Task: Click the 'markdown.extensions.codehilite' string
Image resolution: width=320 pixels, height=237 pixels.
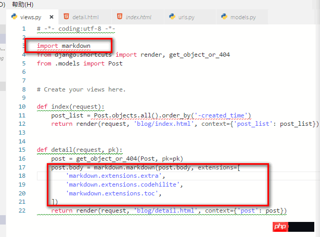Action: coord(123,185)
